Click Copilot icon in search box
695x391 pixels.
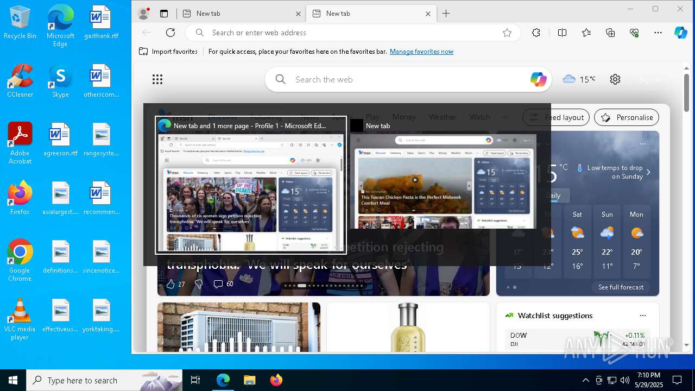538,79
